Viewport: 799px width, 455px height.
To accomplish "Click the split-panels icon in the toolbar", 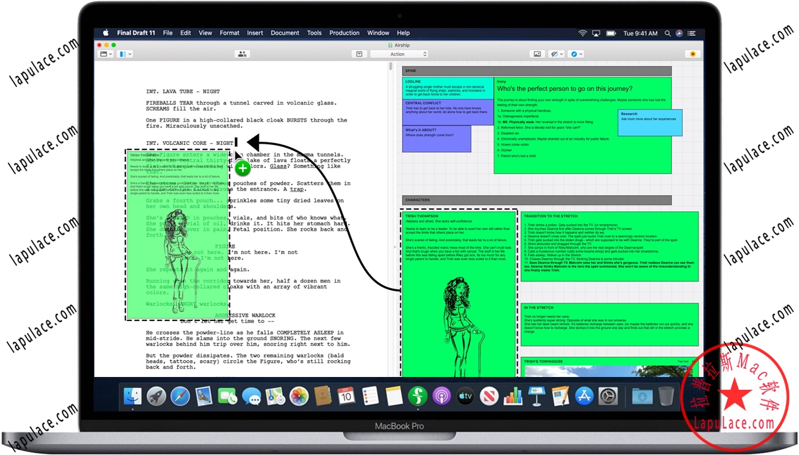I will pyautogui.click(x=123, y=53).
